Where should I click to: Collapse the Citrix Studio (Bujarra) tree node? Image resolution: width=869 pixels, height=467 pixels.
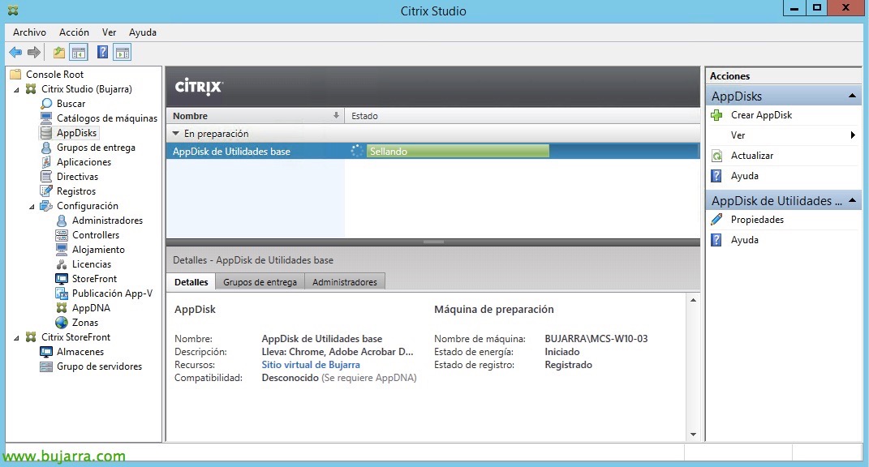[x=16, y=89]
